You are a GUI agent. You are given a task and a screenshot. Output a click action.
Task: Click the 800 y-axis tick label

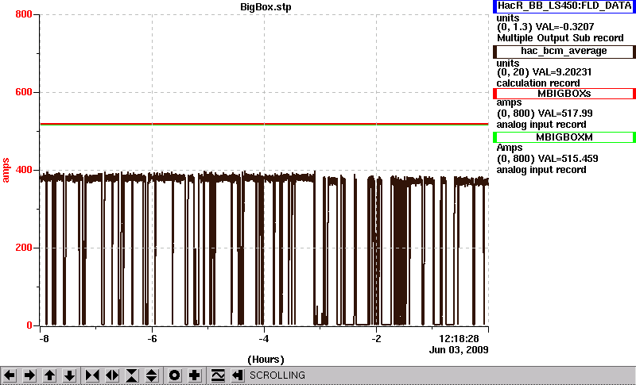click(x=24, y=14)
